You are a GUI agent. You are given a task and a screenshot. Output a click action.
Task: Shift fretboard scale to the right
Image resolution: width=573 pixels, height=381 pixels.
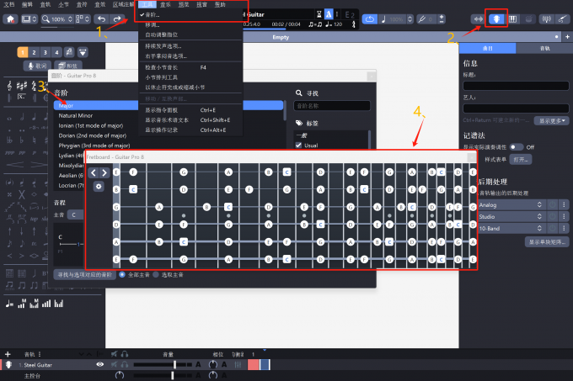[104, 173]
